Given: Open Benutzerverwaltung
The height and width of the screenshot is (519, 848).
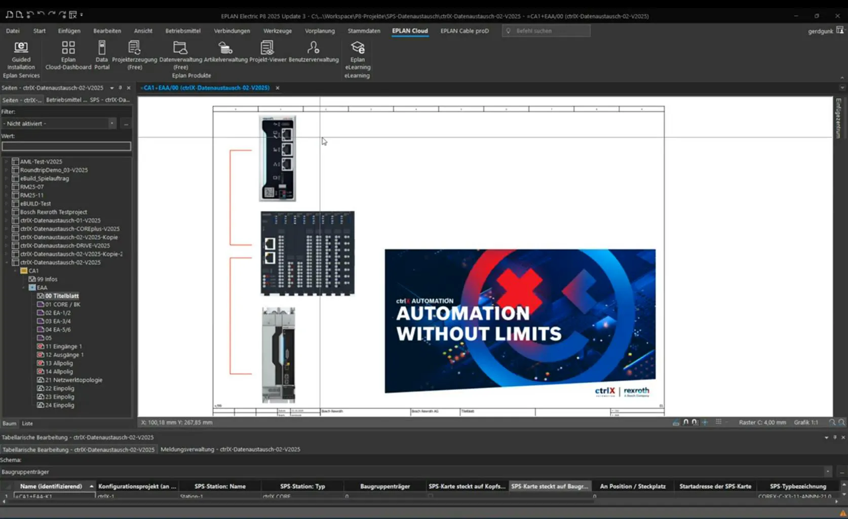Looking at the screenshot, I should tap(314, 52).
